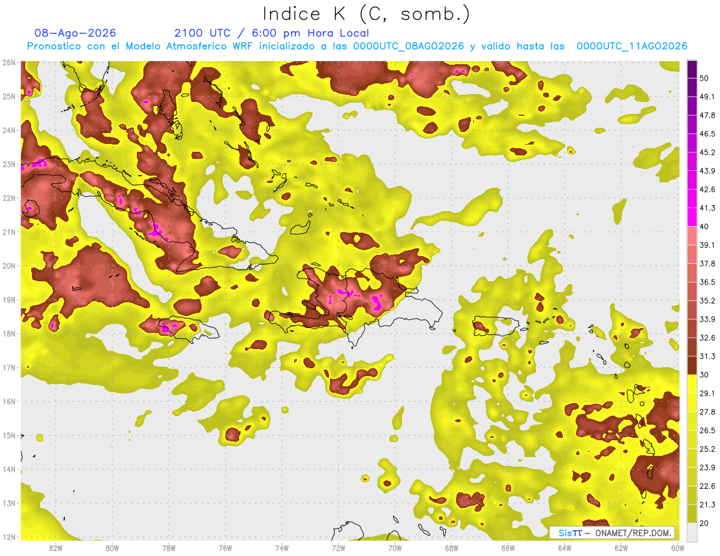Pick the darkest purple swatch above 50

click(692, 69)
